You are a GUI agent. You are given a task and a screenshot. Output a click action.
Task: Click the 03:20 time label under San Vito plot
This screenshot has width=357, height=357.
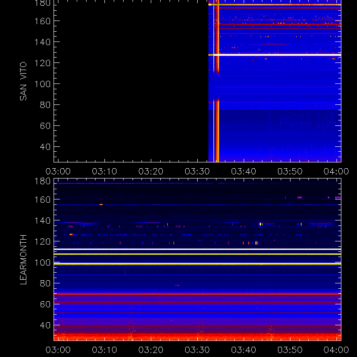click(x=151, y=171)
